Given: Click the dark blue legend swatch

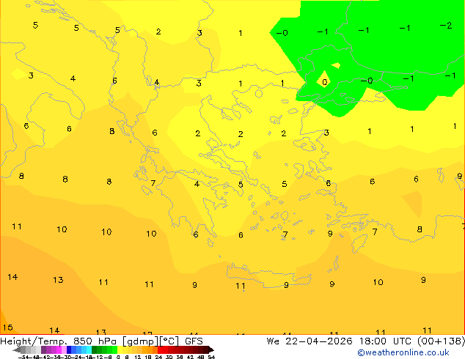Looking at the screenshot, I should [x=69, y=349].
